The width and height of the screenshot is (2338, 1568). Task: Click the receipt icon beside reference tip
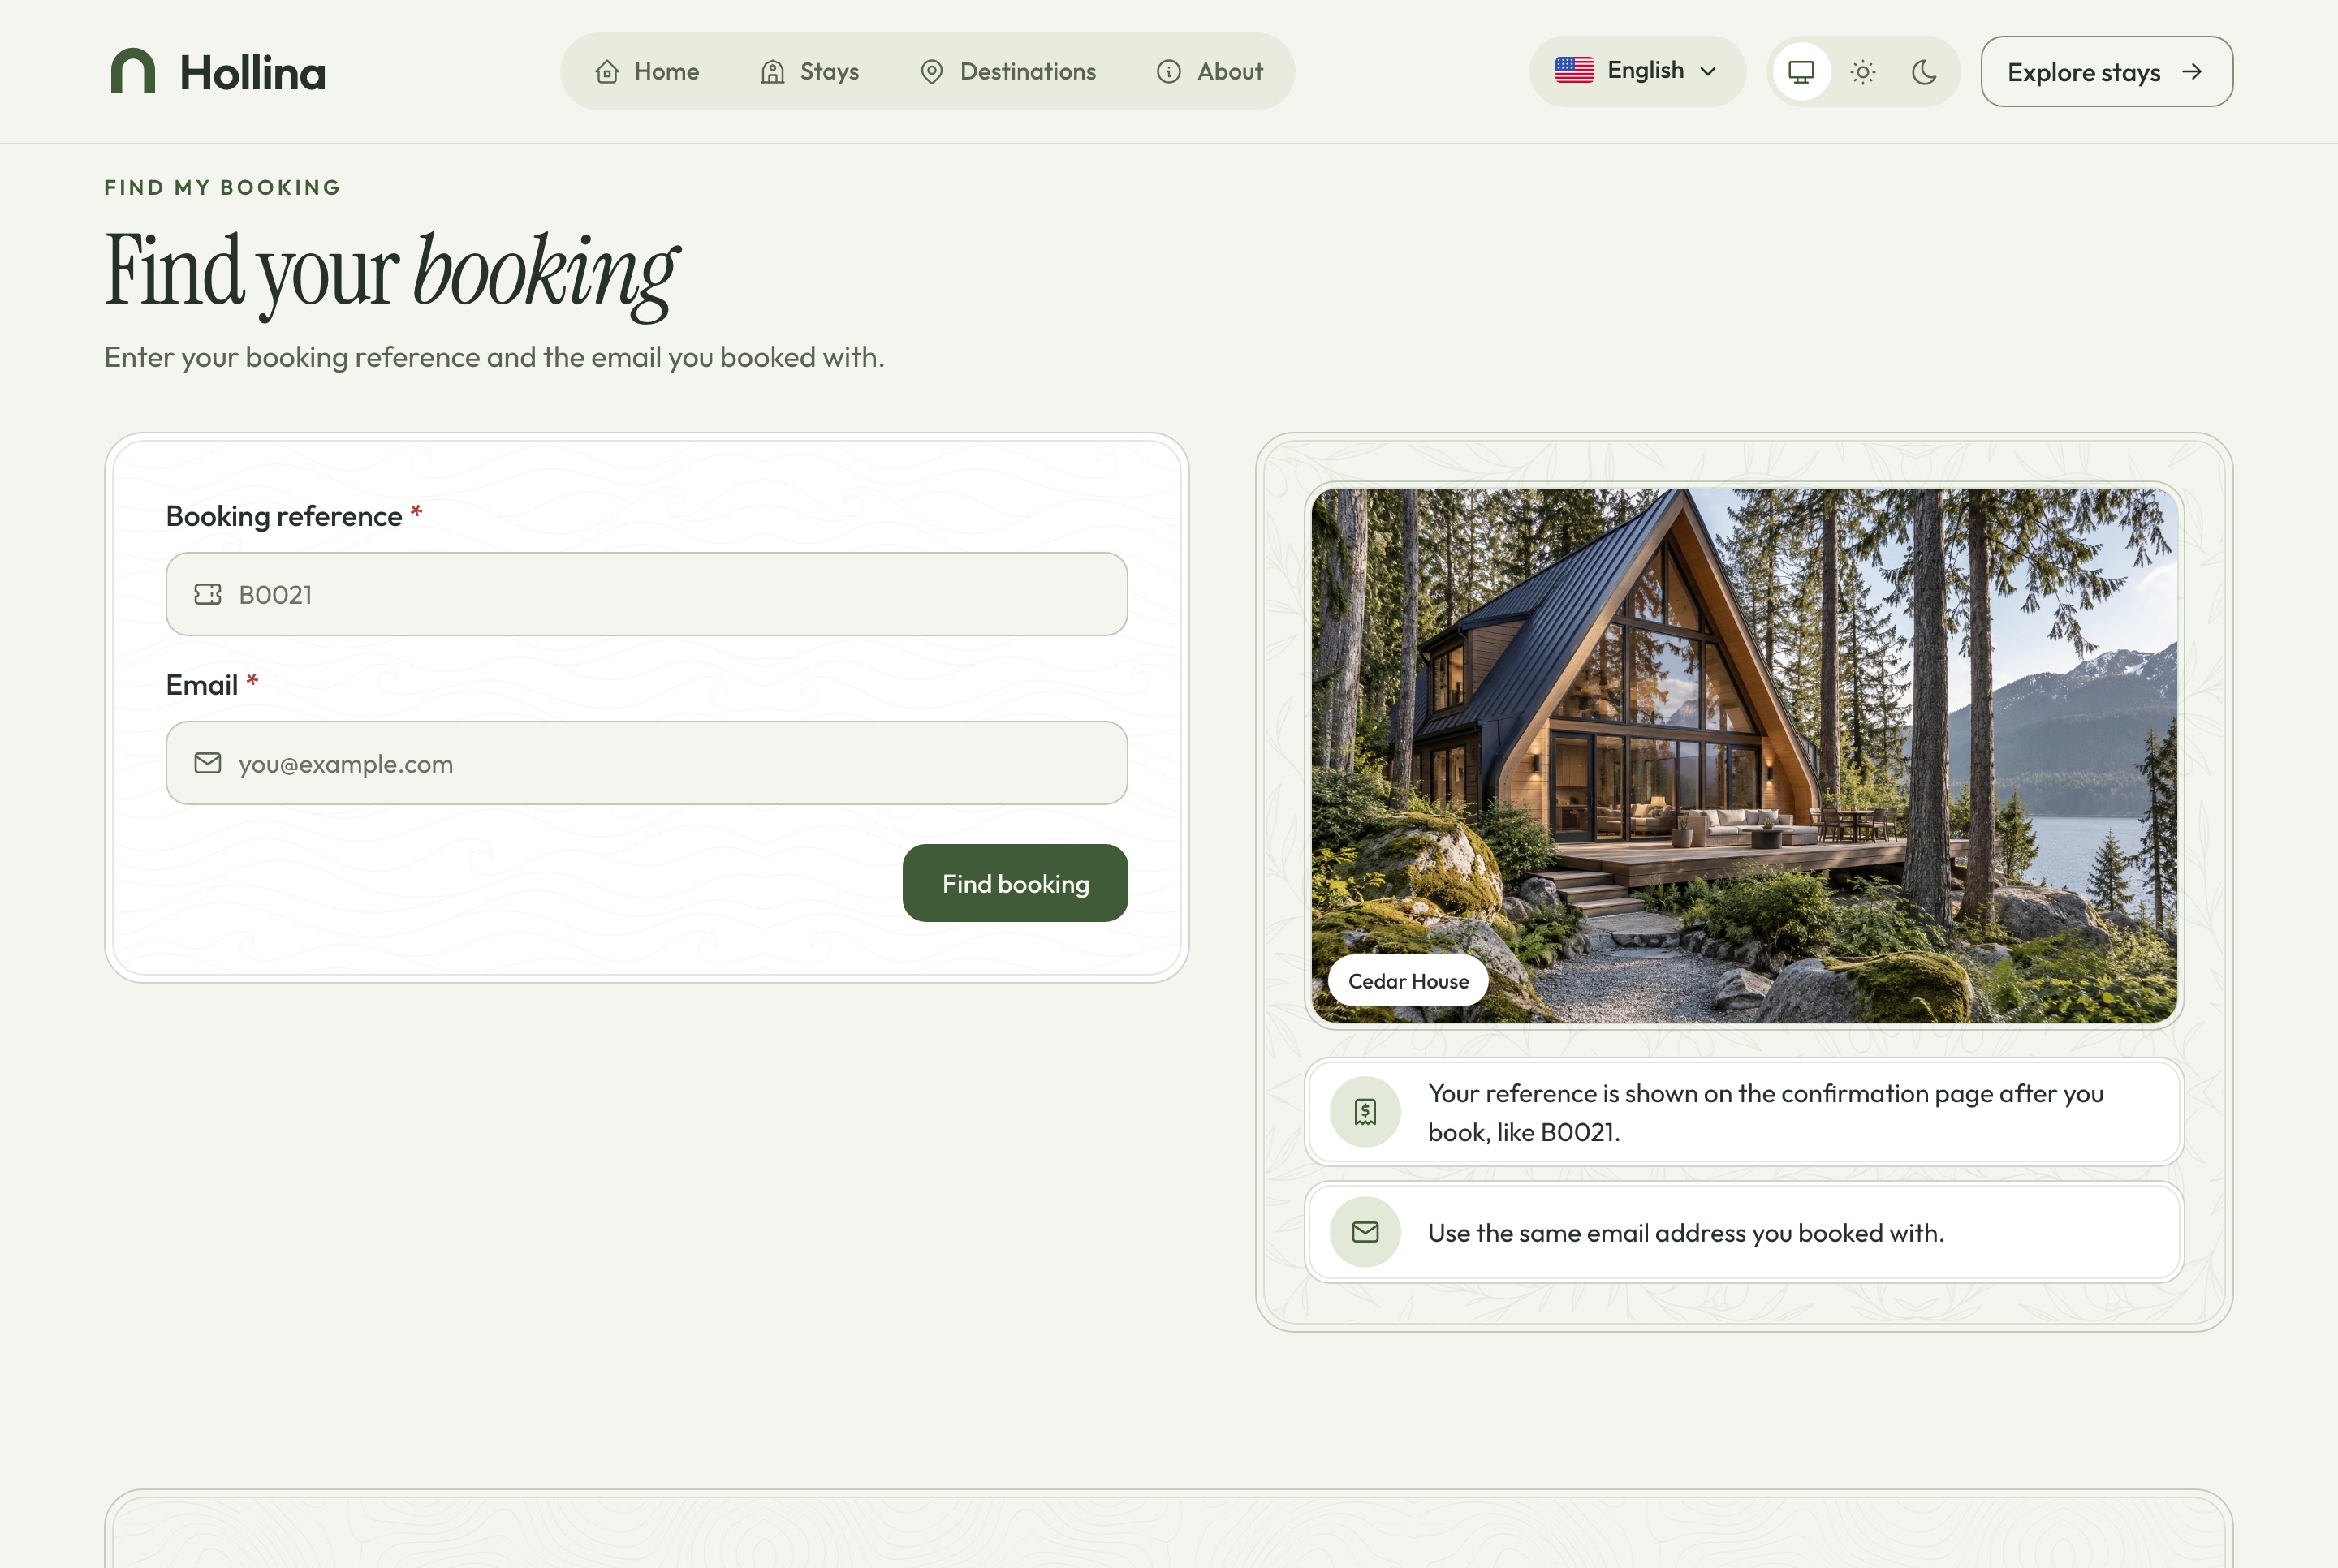tap(1365, 1112)
